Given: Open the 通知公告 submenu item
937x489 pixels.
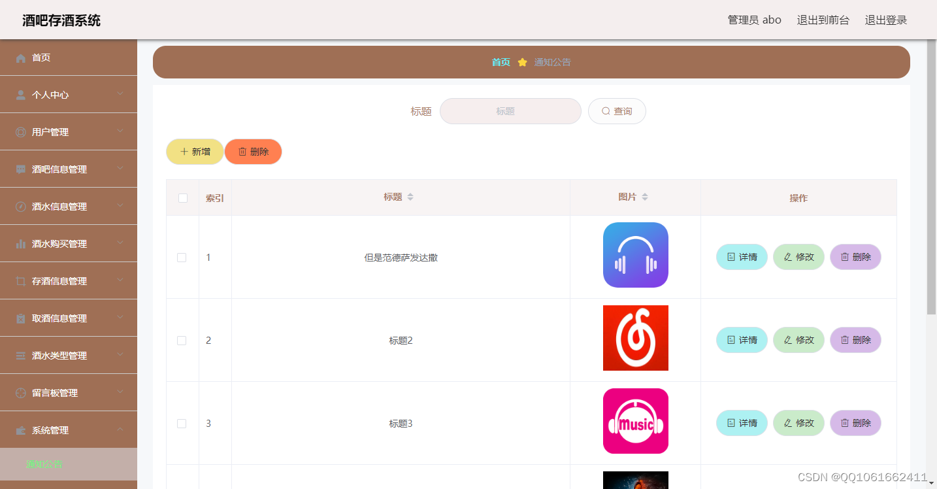Looking at the screenshot, I should coord(44,464).
